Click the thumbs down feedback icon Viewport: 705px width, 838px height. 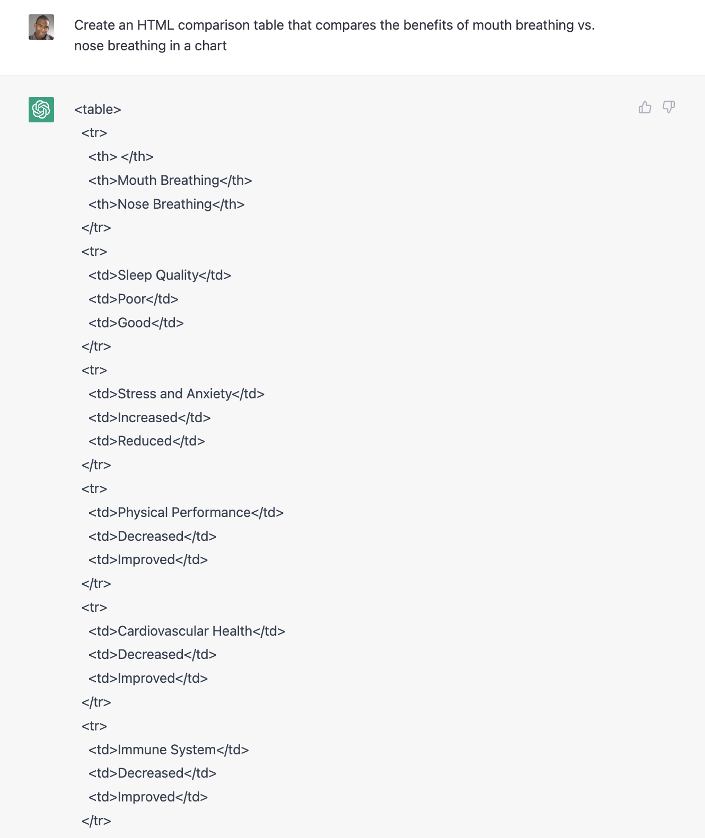[x=668, y=108]
